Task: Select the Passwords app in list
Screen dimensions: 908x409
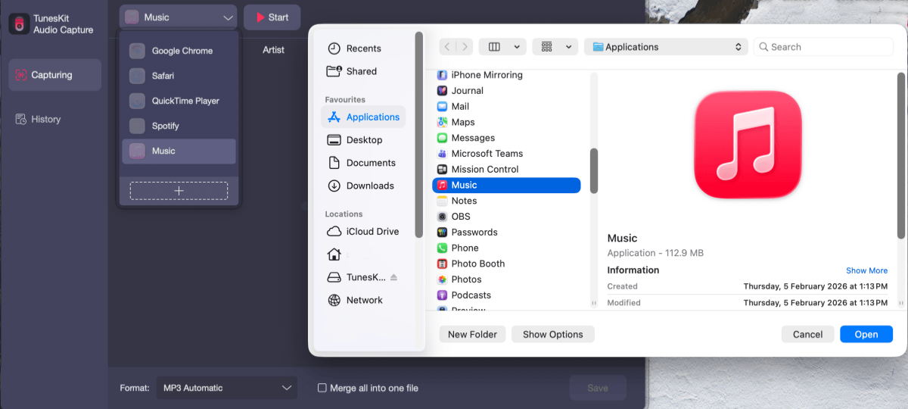Action: coord(506,232)
